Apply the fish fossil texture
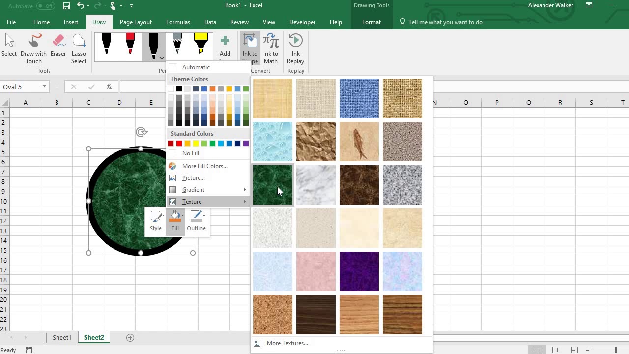 point(359,142)
